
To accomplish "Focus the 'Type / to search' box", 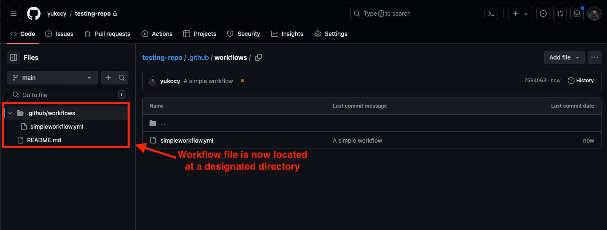I will pos(418,14).
